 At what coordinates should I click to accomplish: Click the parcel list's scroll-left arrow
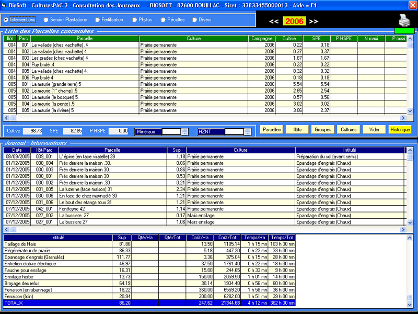pos(6,118)
